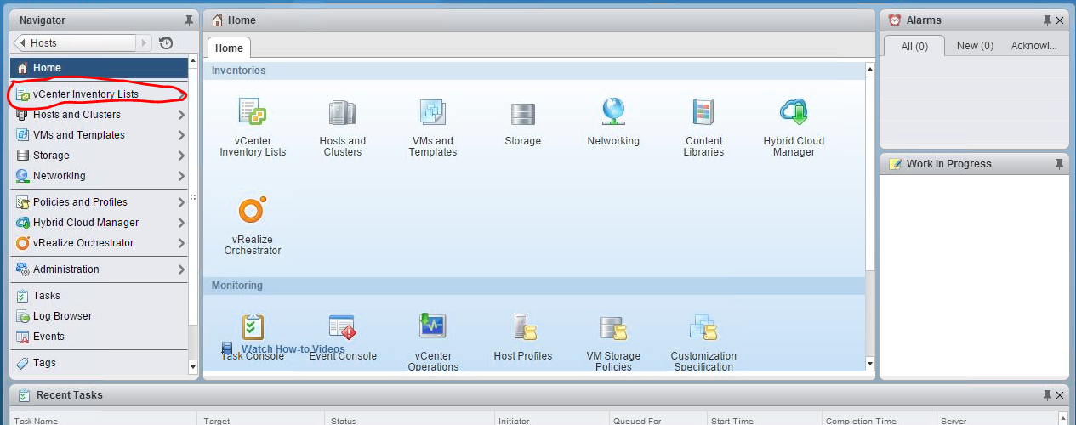Viewport: 1076px width, 425px height.
Task: Select VMs and Templates in Navigator
Action: [99, 135]
